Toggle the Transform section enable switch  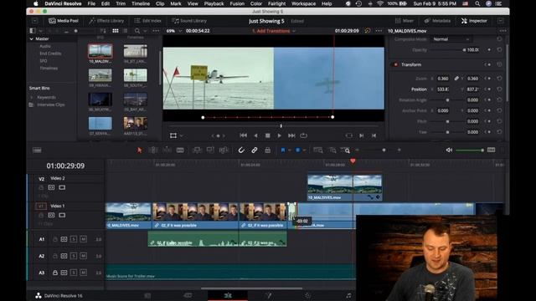395,64
